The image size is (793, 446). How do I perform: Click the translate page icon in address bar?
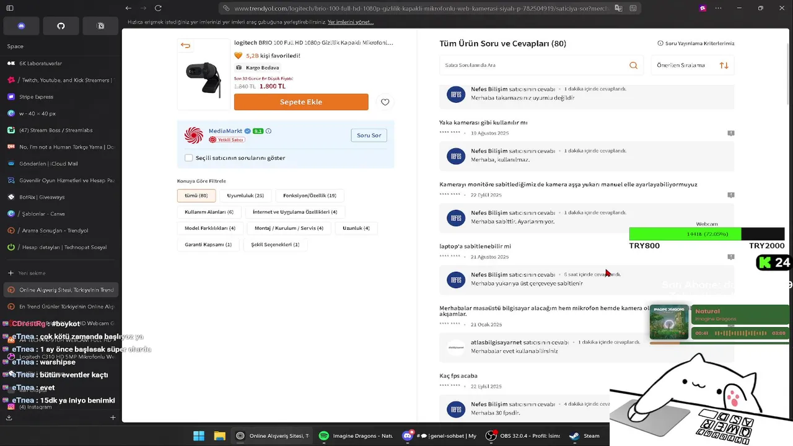[x=618, y=8]
